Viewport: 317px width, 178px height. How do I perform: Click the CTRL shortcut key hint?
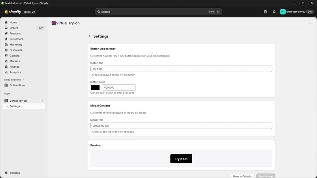point(212,12)
